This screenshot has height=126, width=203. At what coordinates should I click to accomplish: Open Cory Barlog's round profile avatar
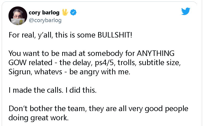click(x=18, y=16)
